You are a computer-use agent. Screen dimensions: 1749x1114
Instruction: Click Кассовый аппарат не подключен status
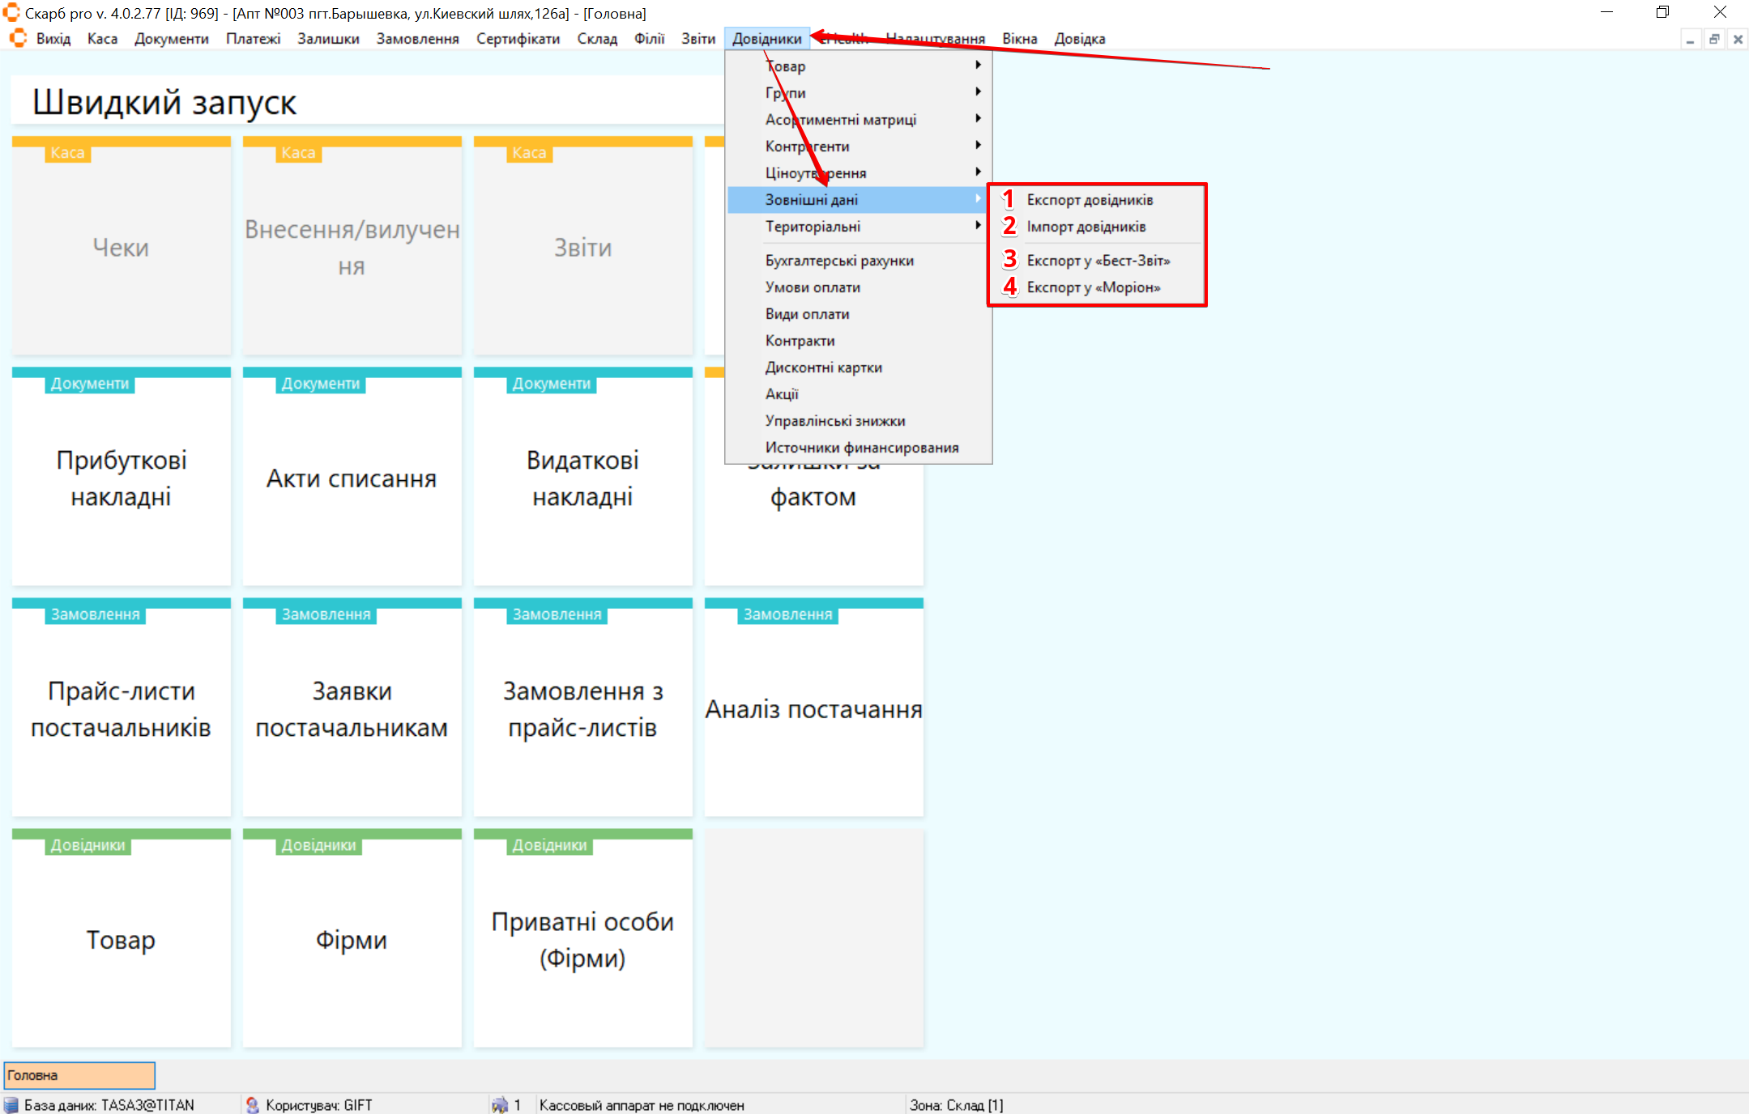(x=642, y=1105)
